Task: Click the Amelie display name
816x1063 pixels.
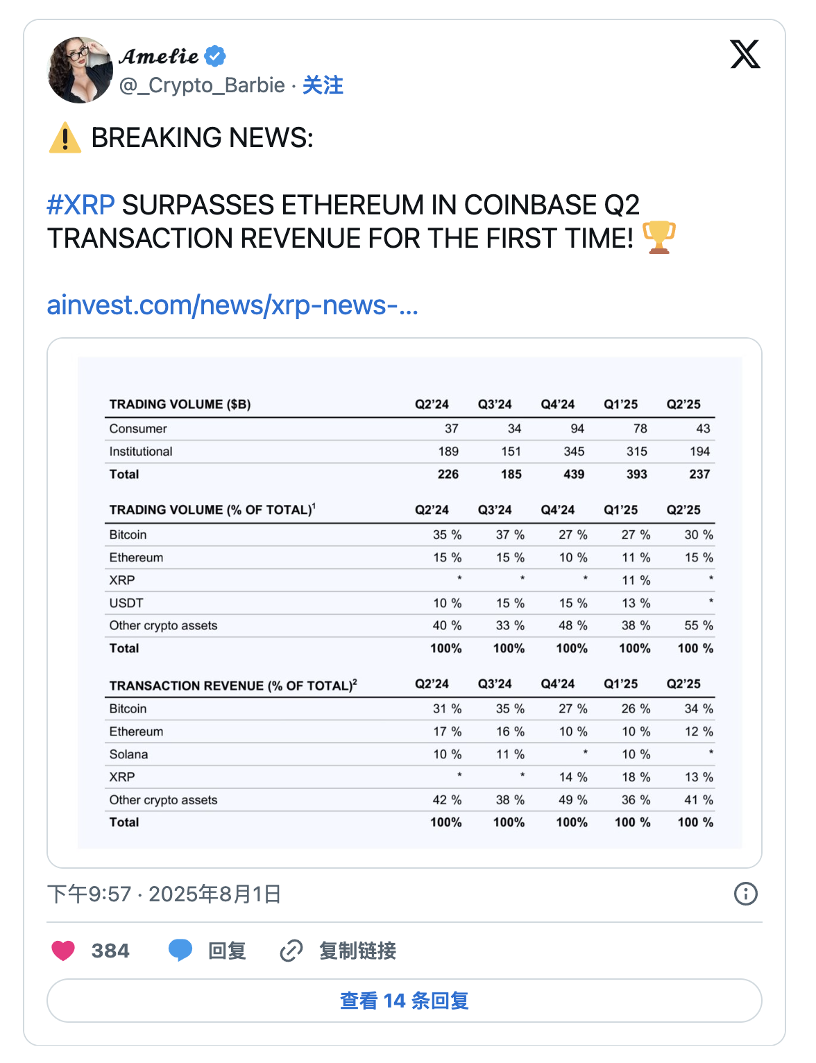Action: coord(159,56)
